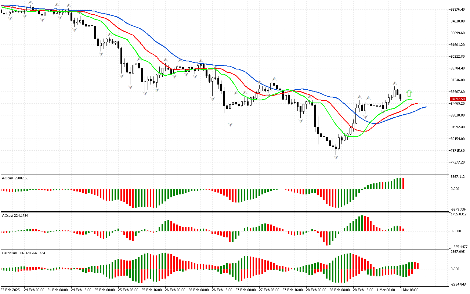Click the 26 Feb 16:00 time label

pyautogui.click(x=222, y=290)
